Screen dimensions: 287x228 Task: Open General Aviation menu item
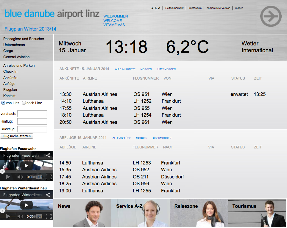16,57
